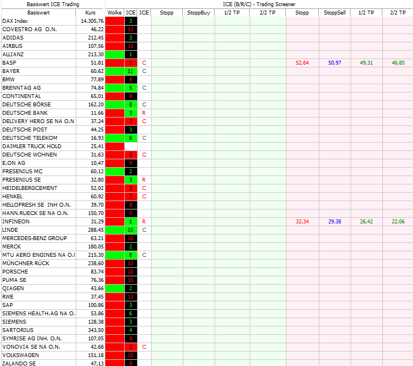Click the DAIMLER TRUCK HOLD red Wolke cell
The height and width of the screenshot is (366, 413).
tap(115, 147)
